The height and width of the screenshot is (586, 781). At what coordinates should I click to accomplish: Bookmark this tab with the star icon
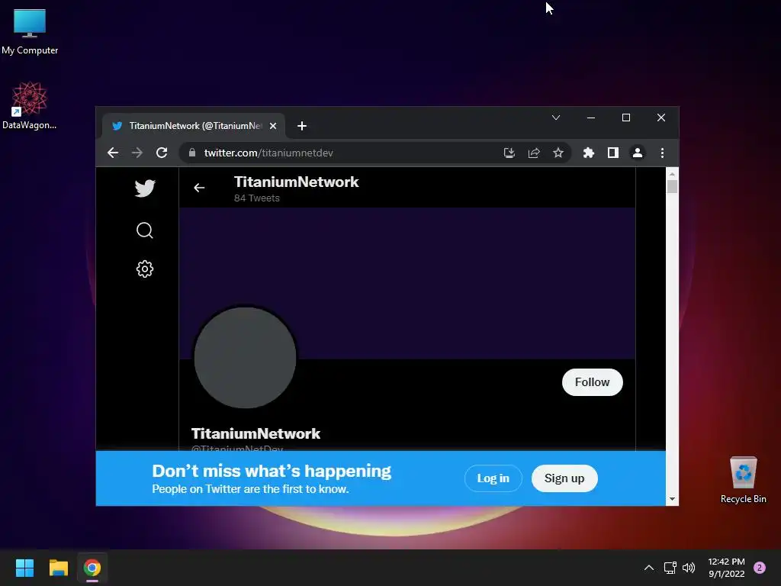click(558, 153)
